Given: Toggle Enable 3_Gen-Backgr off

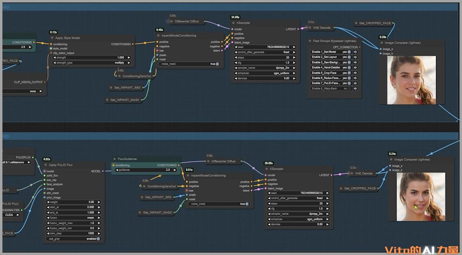Looking at the screenshot, I should (349, 62).
